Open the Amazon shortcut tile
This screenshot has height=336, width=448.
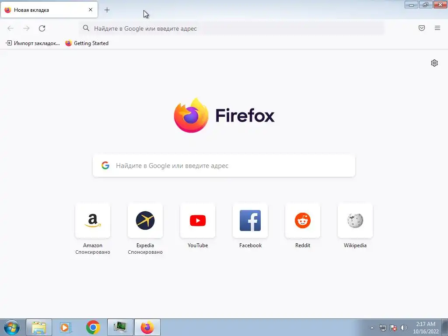coord(93,220)
